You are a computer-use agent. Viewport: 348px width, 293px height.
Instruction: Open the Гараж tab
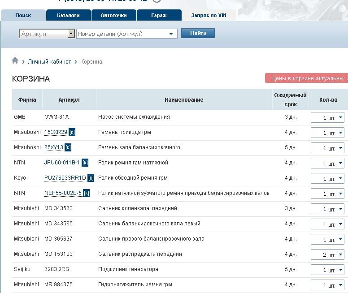click(x=159, y=15)
